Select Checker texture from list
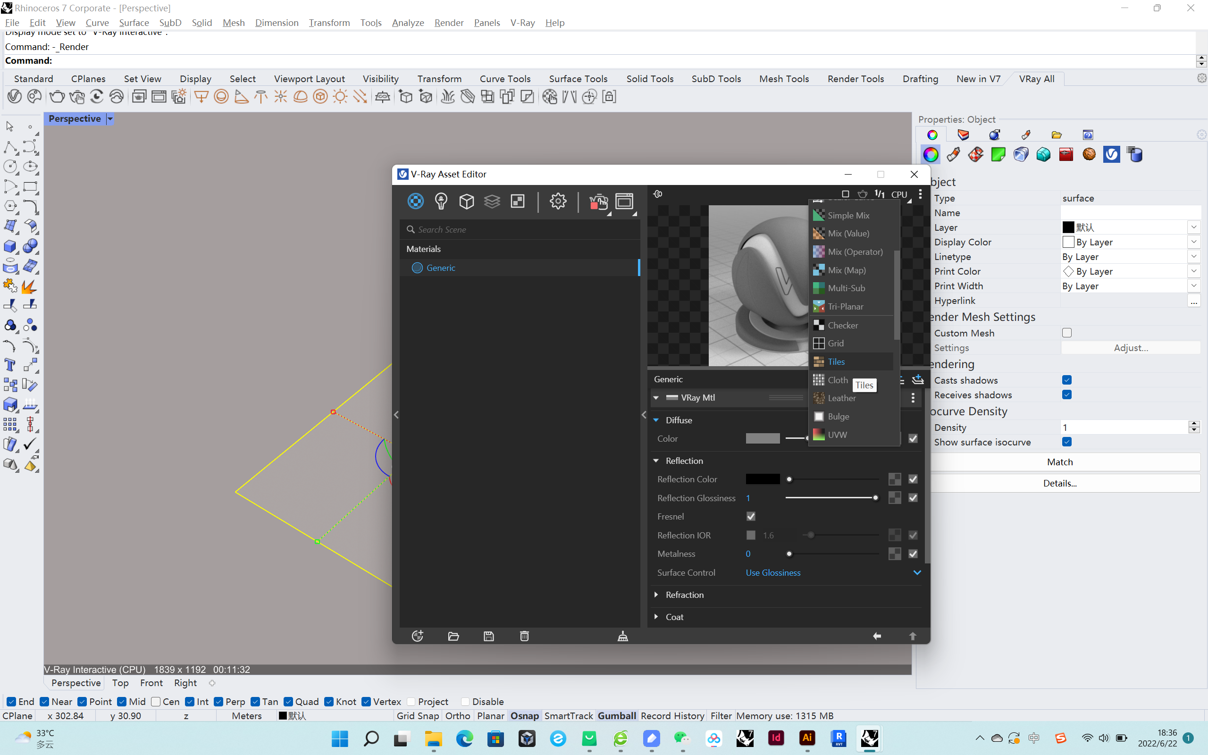1208x755 pixels. (852, 325)
